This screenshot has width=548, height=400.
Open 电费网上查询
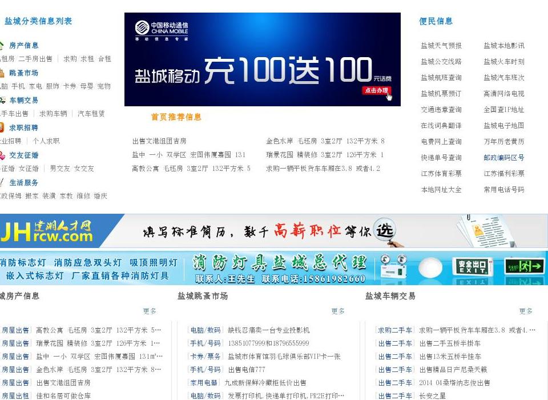pyautogui.click(x=441, y=142)
